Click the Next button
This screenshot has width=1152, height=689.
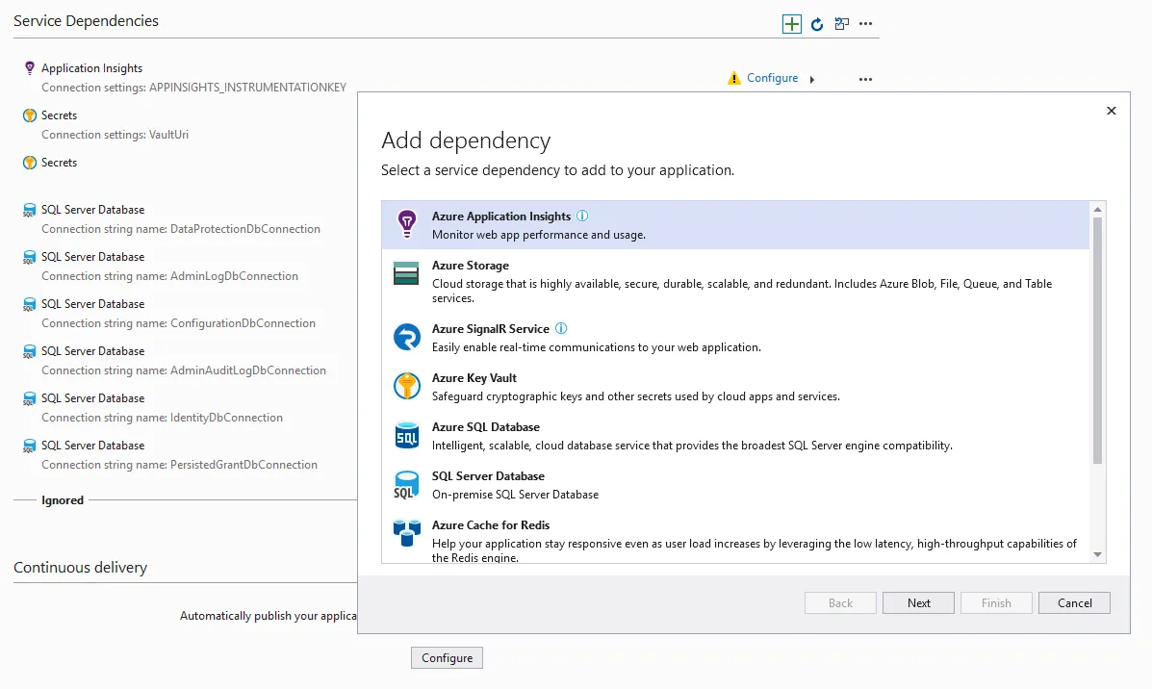tap(918, 603)
